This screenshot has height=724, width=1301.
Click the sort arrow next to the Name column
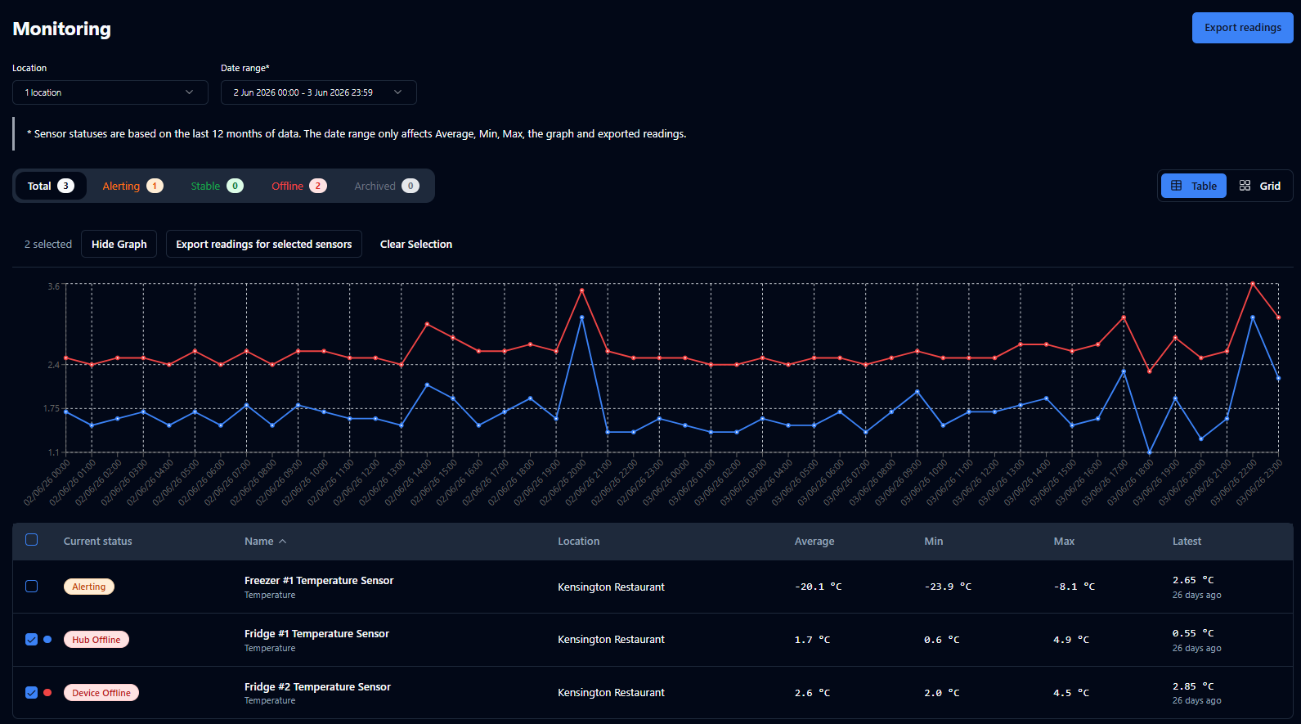282,542
